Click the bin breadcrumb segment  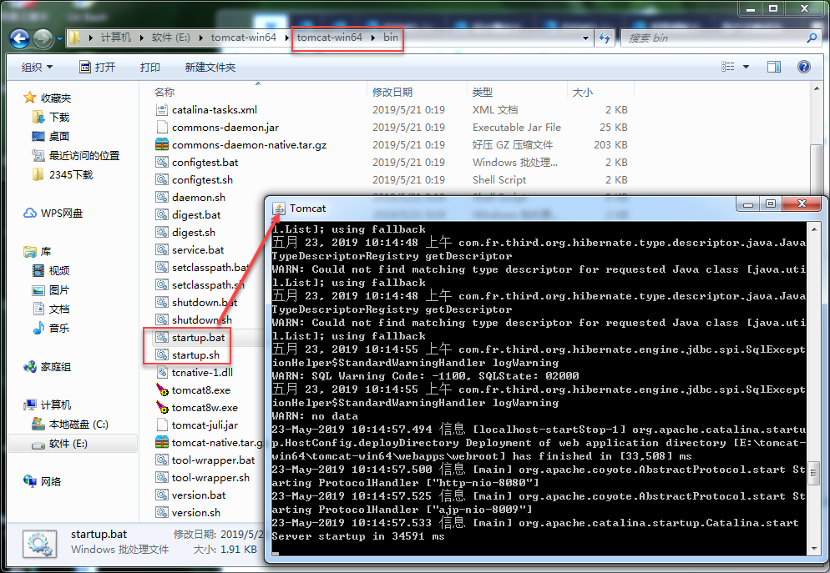(391, 38)
